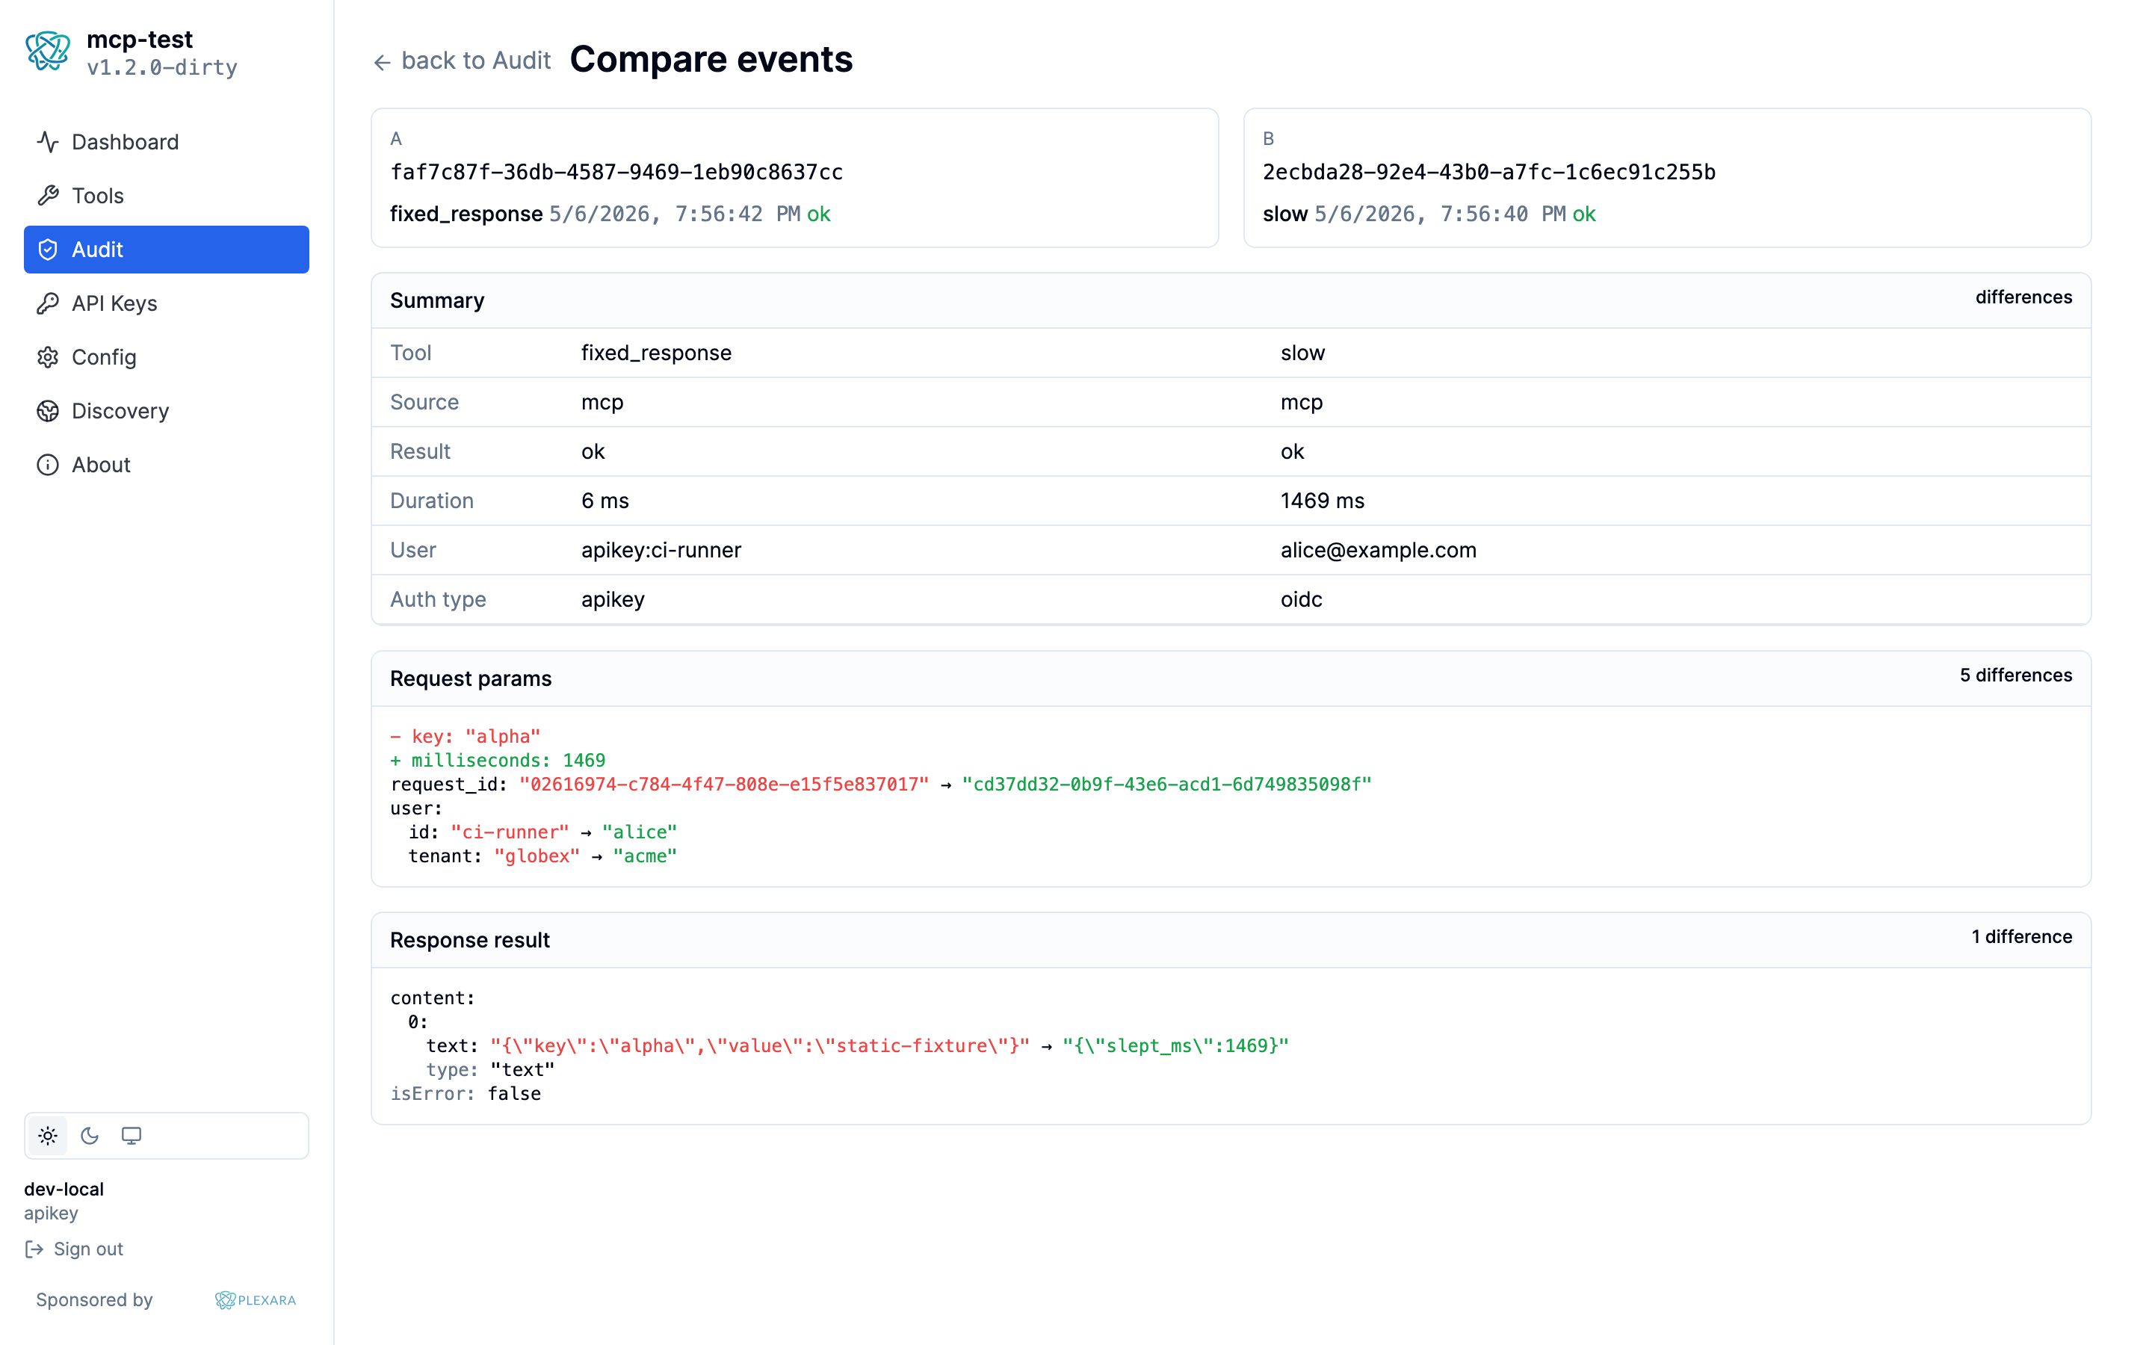
Task: Click the added line milliseconds: 1469
Action: [498, 761]
